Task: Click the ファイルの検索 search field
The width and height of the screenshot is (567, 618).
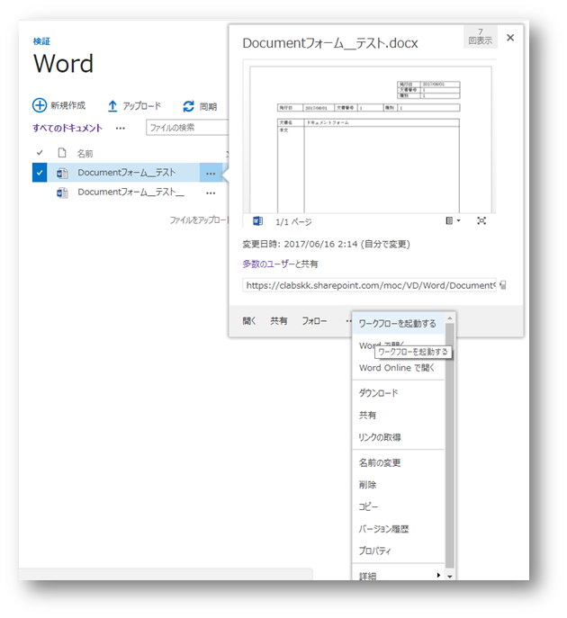Action: pyautogui.click(x=187, y=128)
